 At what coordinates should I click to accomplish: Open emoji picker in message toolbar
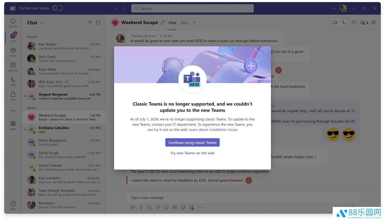pyautogui.click(x=166, y=207)
